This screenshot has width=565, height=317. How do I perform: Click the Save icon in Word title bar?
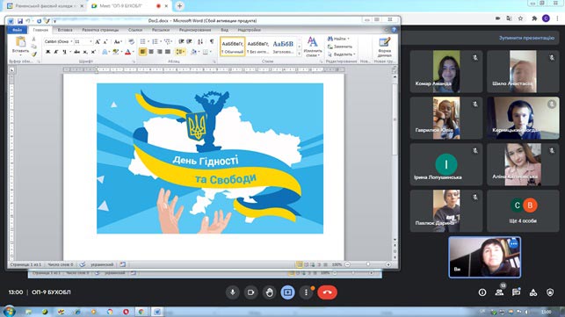coord(20,21)
